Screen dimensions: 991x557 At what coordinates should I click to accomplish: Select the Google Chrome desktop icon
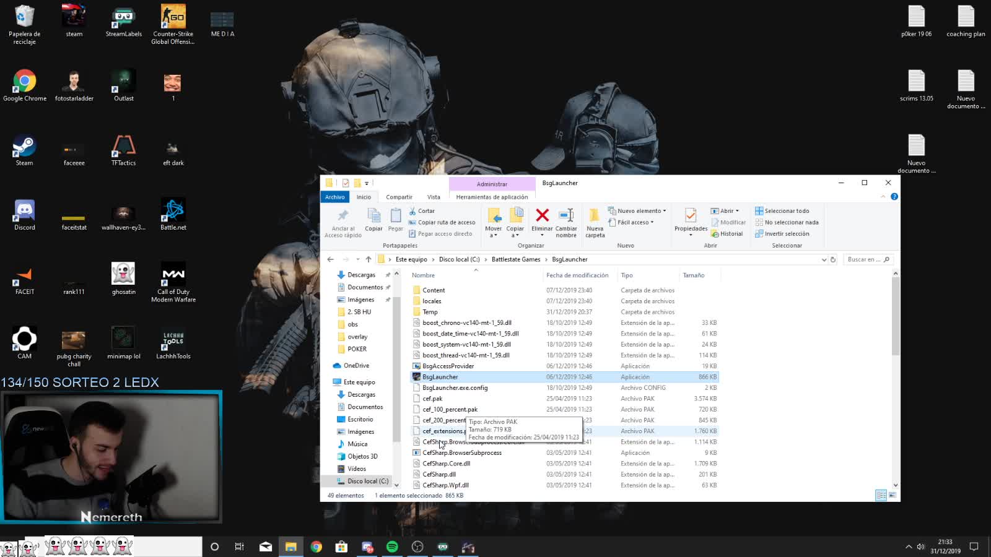(x=25, y=85)
